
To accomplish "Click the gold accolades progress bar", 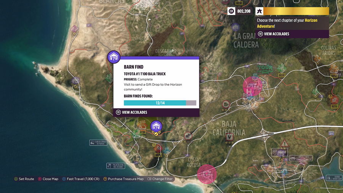I will coord(296,11).
